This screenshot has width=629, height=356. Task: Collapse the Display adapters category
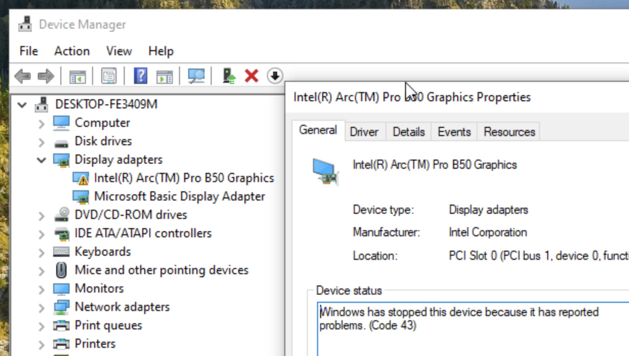(x=41, y=160)
